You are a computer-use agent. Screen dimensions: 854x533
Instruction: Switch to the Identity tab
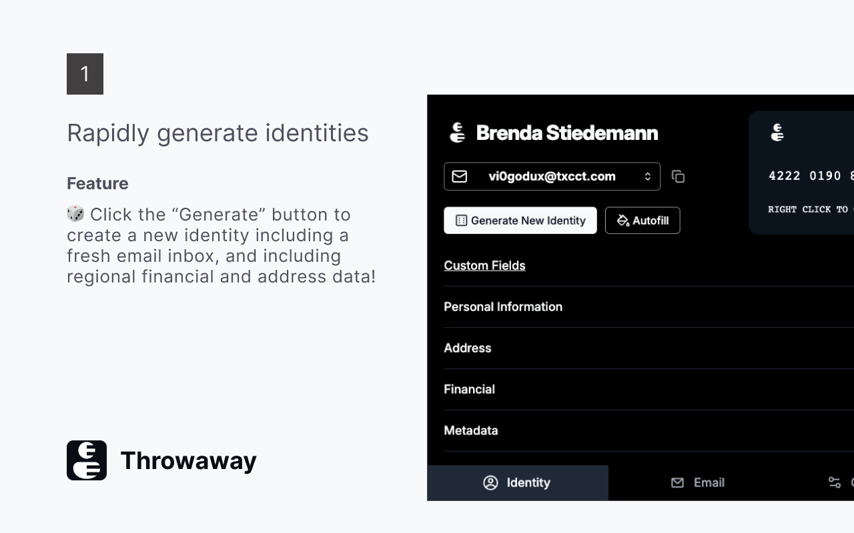coord(517,482)
